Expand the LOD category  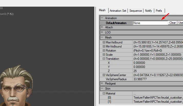[102, 32]
